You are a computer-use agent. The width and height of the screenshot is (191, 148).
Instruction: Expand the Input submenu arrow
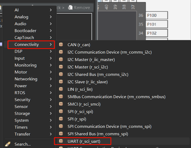click(51, 58)
